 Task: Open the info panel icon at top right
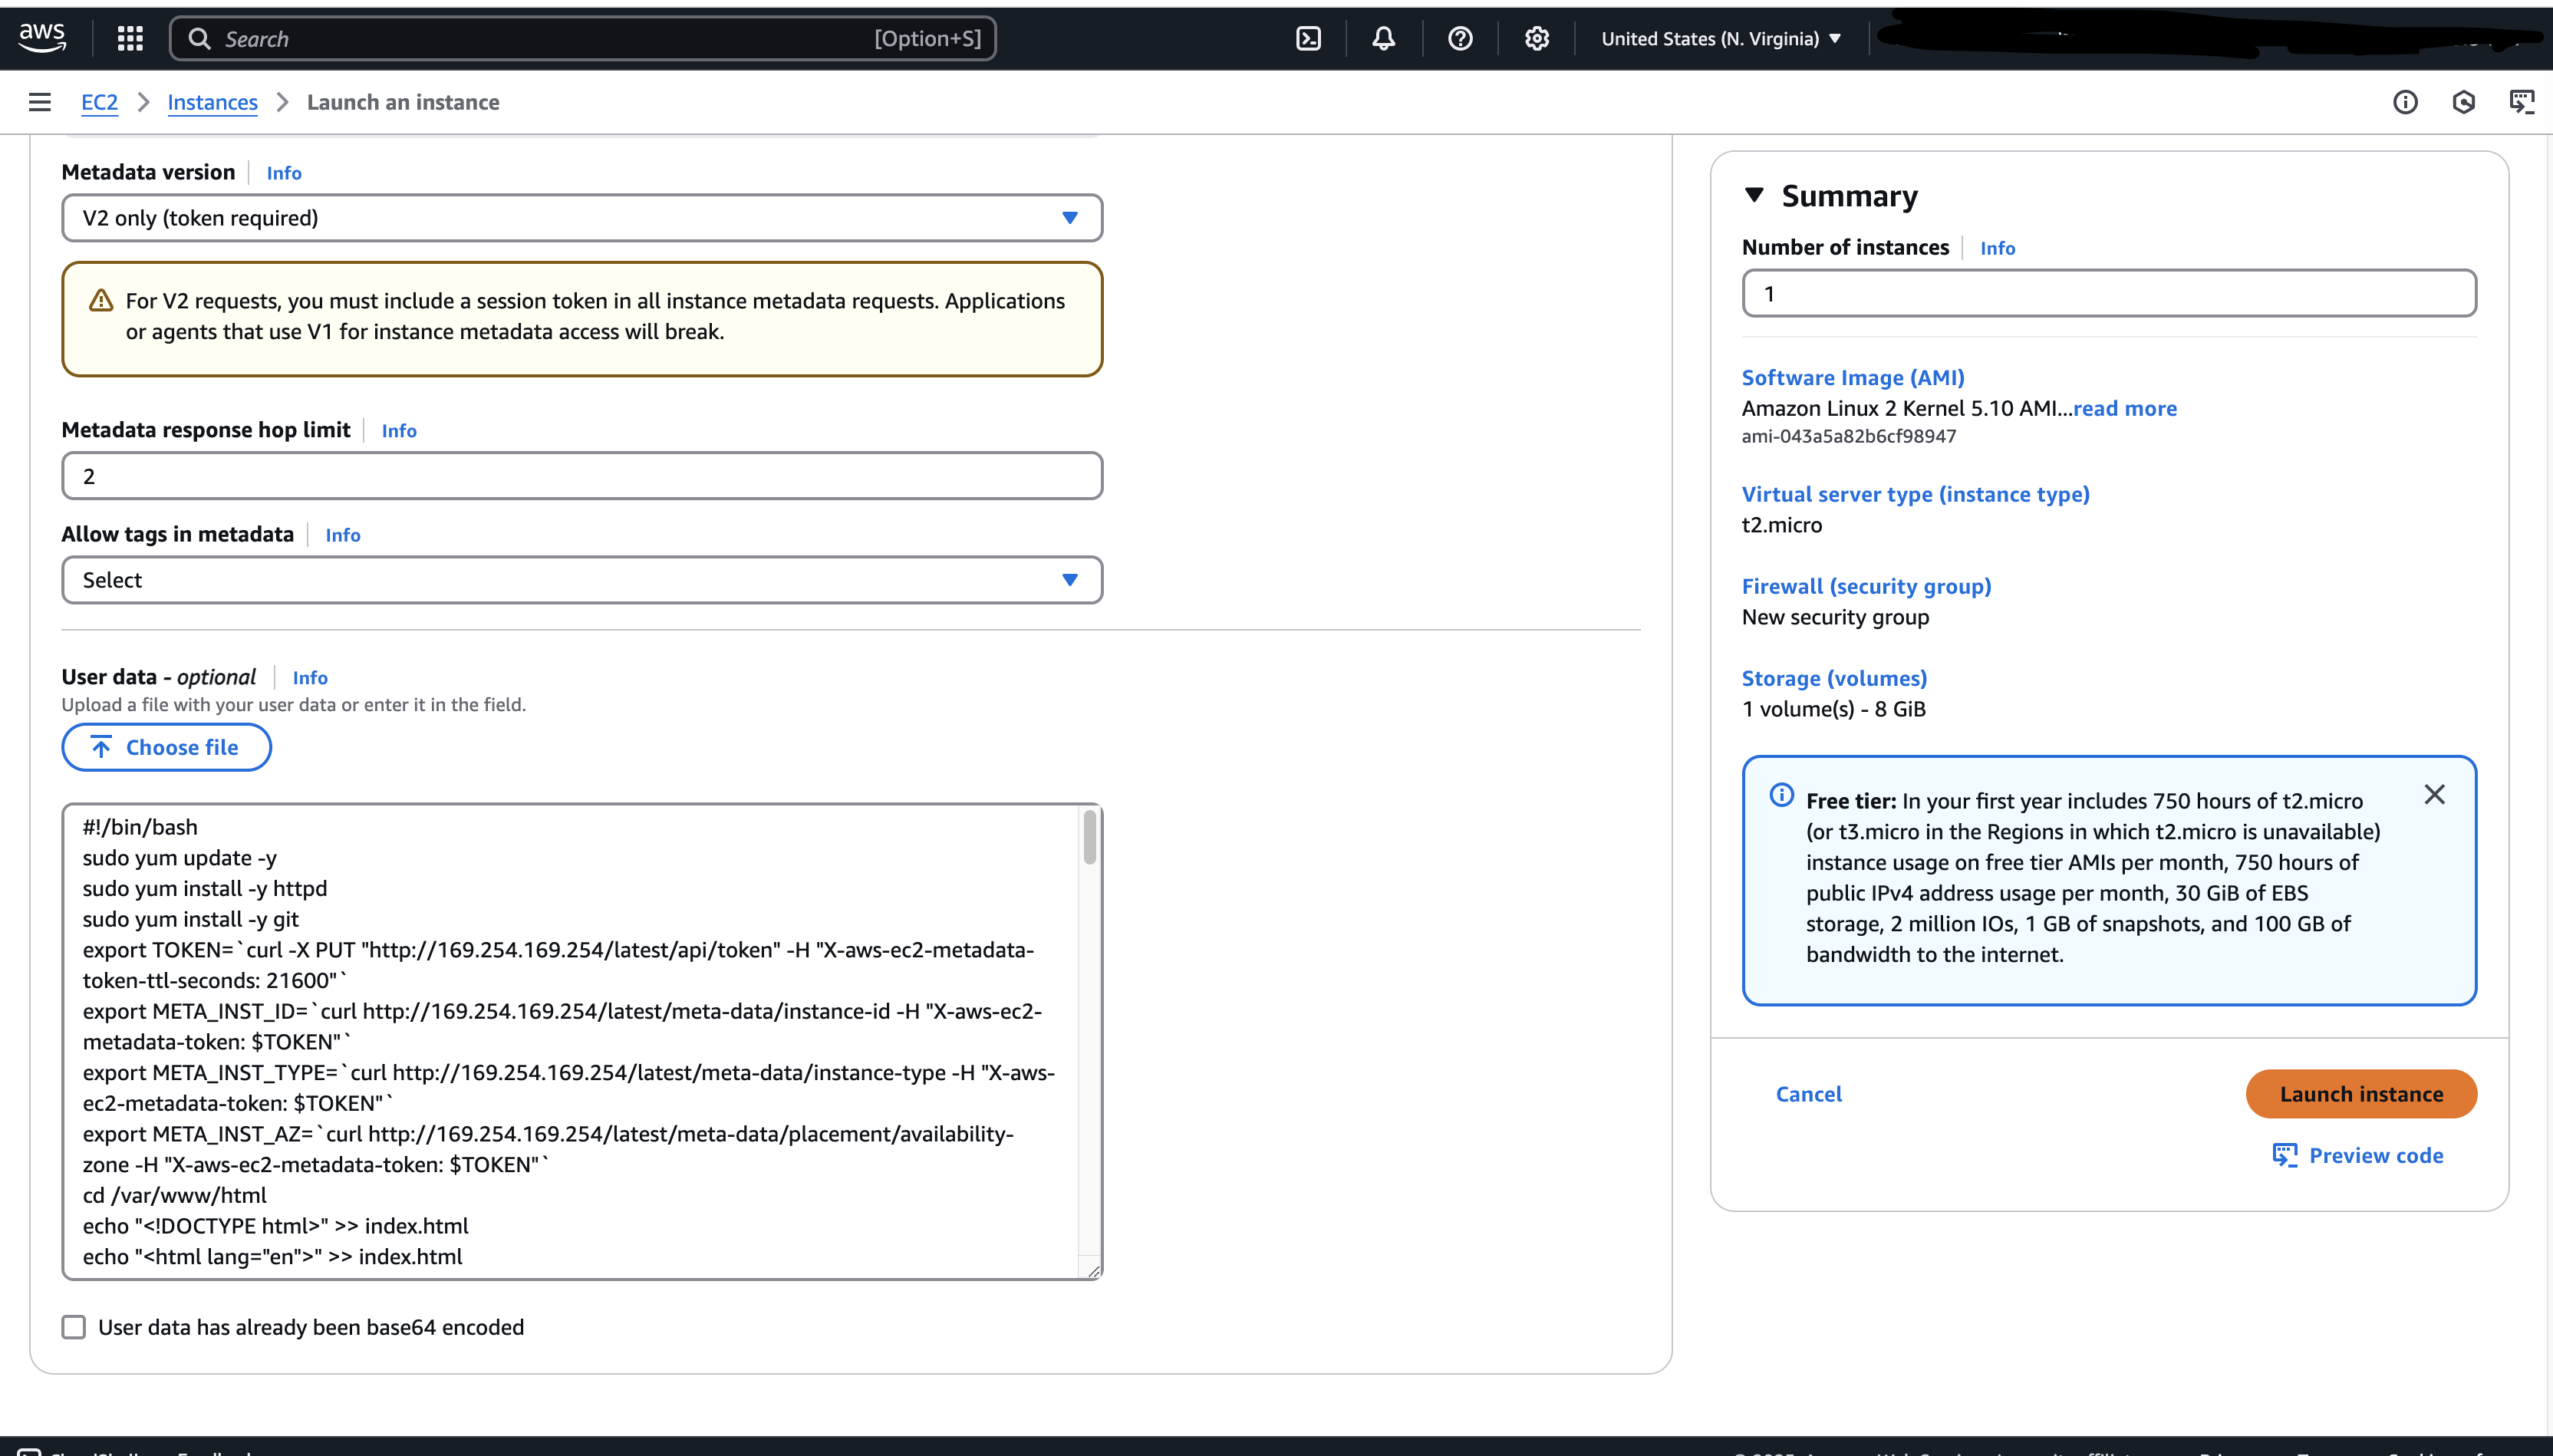2405,102
